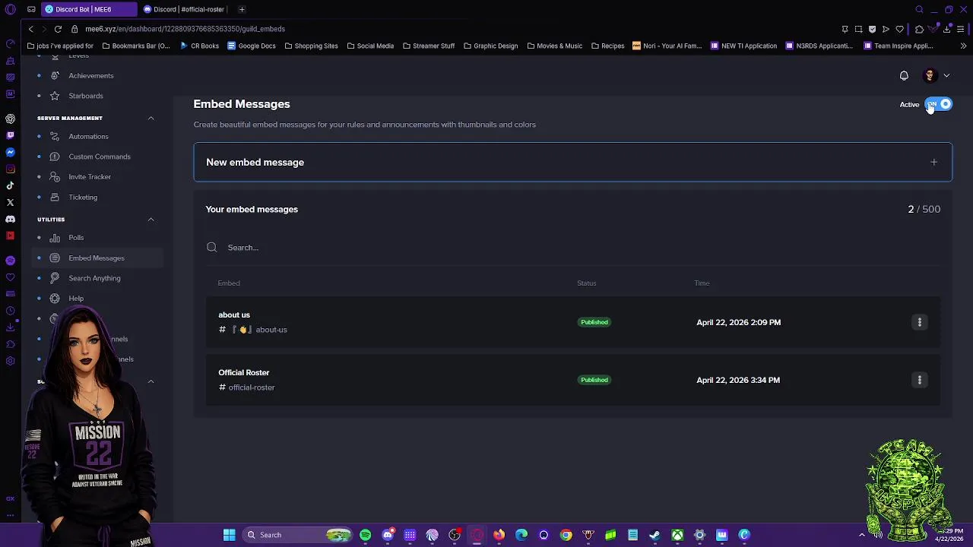Open browser easy setup sliders icon

(x=961, y=29)
